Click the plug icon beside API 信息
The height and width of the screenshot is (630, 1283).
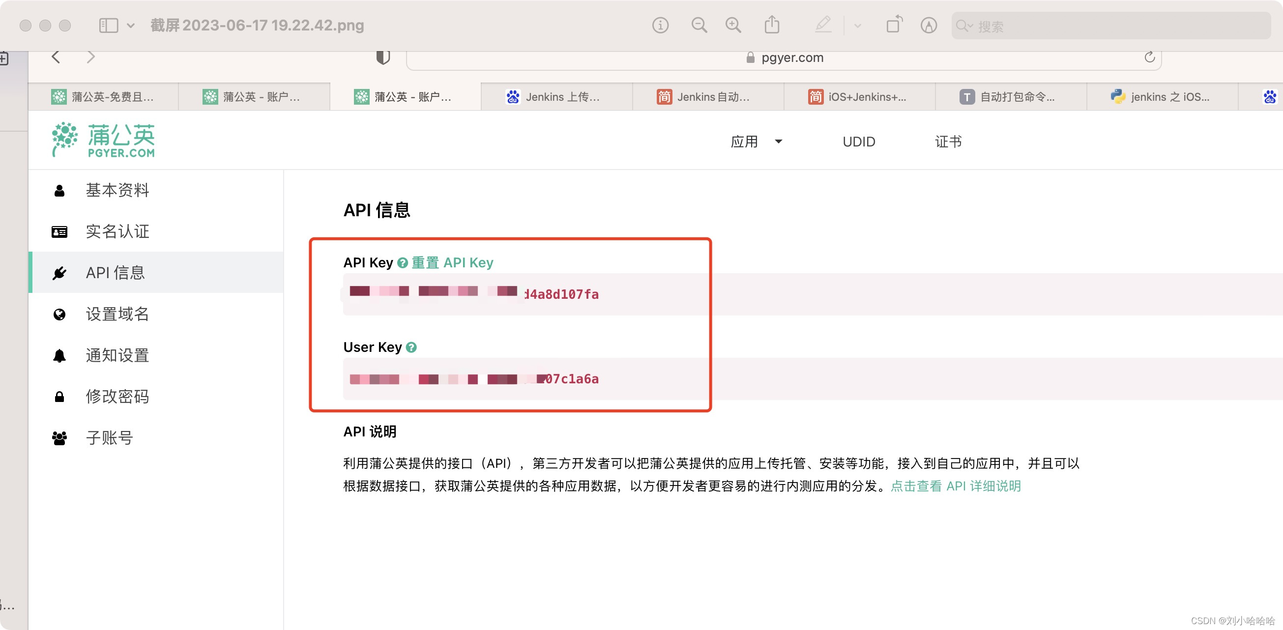pos(59,273)
